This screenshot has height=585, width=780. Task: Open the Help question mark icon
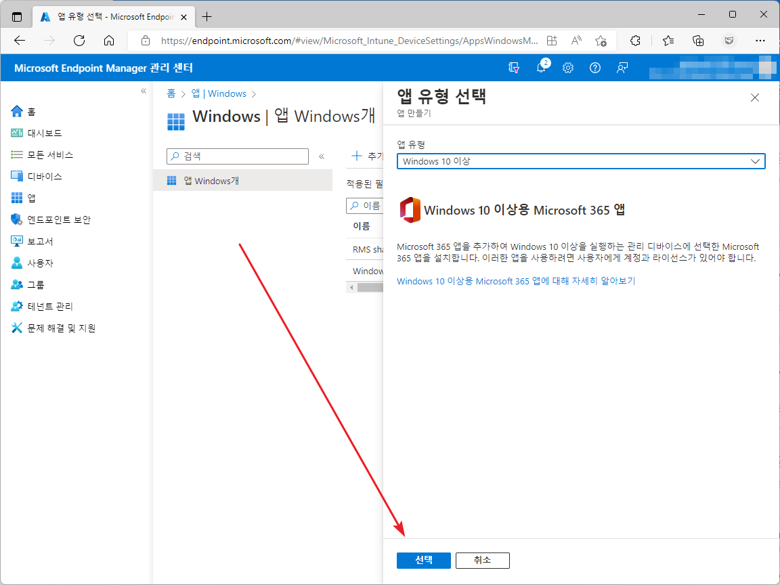point(595,68)
